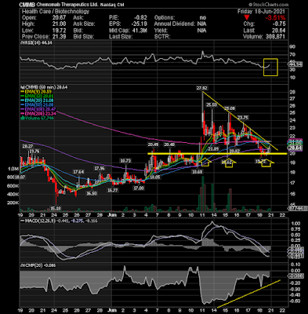Click the -3.51% percent change
This screenshot has height=314, width=308.
coord(275,18)
